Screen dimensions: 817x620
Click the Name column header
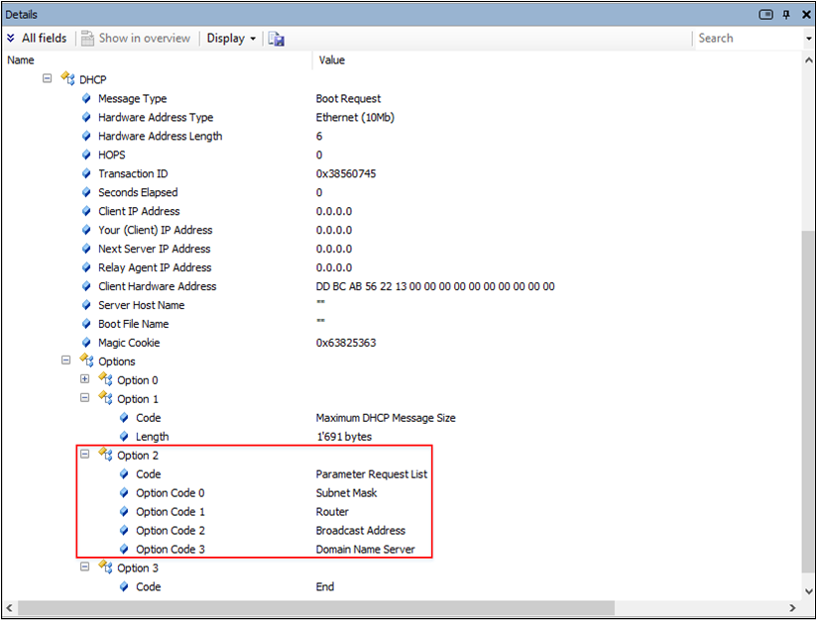21,60
